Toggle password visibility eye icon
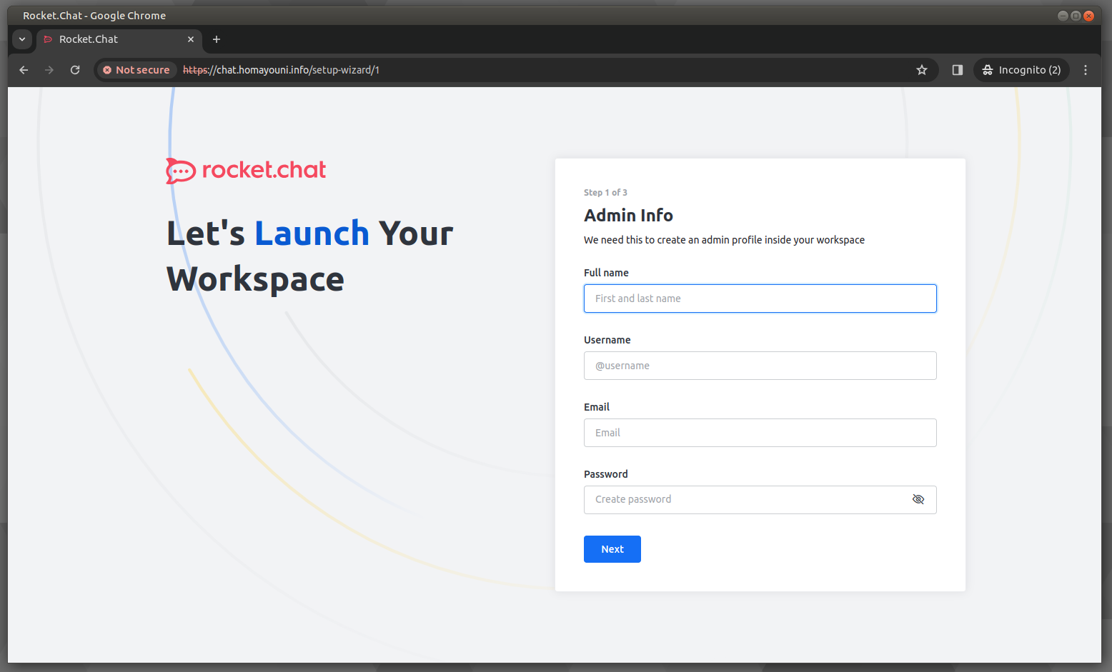This screenshot has height=672, width=1112. click(x=918, y=499)
